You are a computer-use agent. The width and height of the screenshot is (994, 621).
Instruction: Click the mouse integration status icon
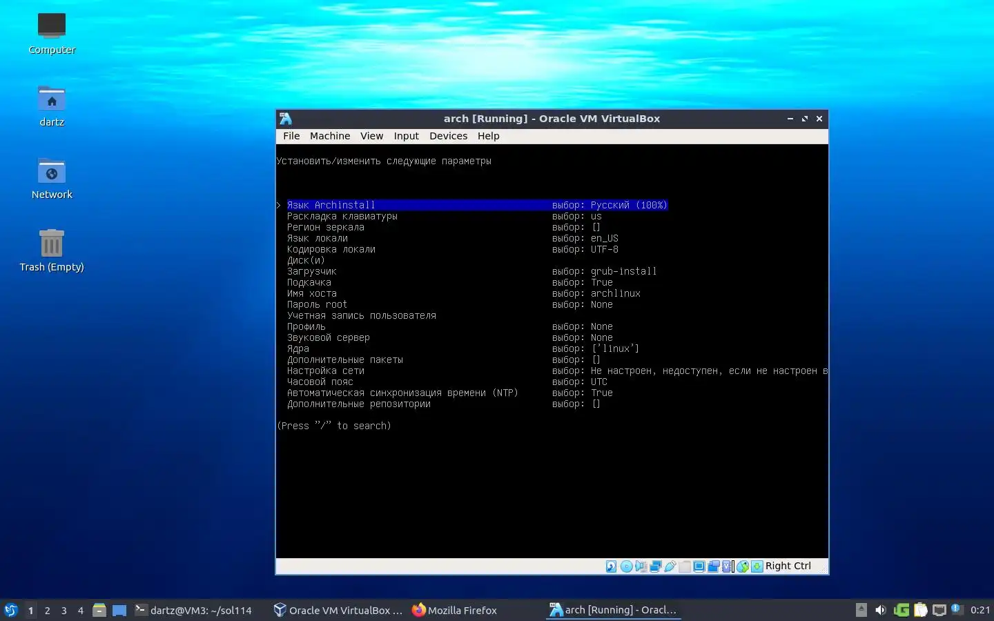pyautogui.click(x=742, y=566)
